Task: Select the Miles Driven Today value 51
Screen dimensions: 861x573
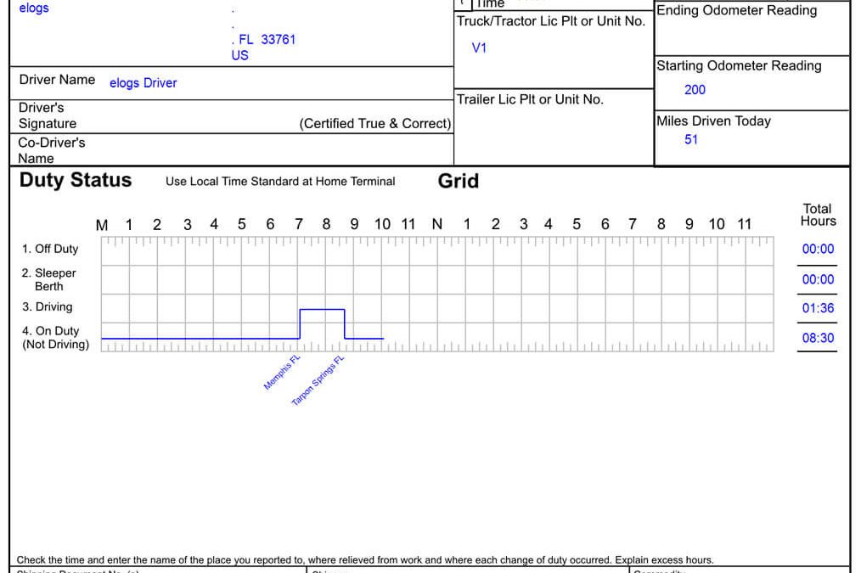Action: [x=690, y=140]
